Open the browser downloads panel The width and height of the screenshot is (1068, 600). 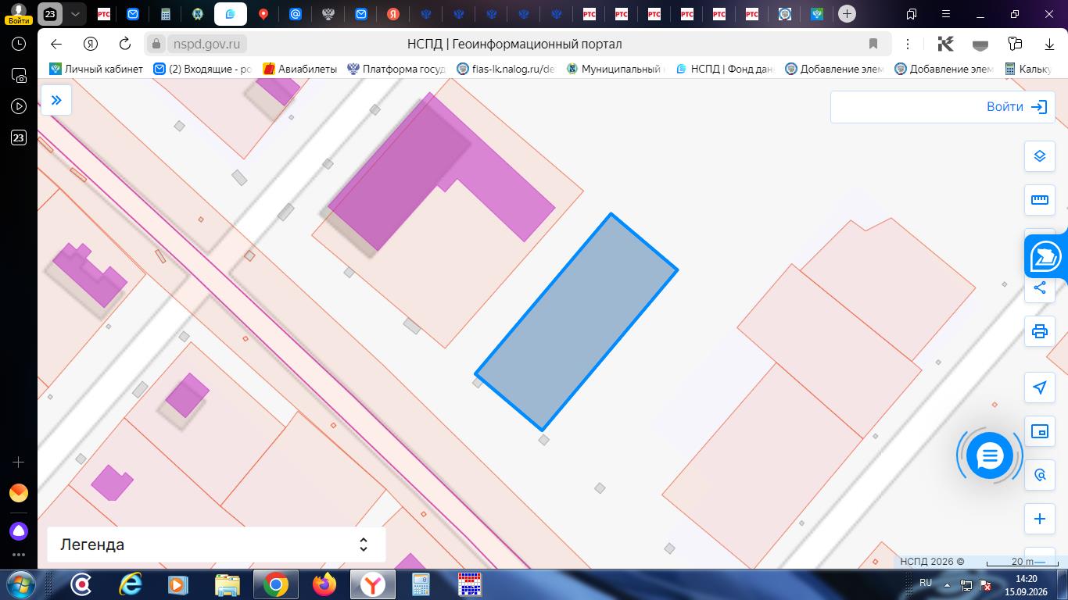coord(1048,44)
